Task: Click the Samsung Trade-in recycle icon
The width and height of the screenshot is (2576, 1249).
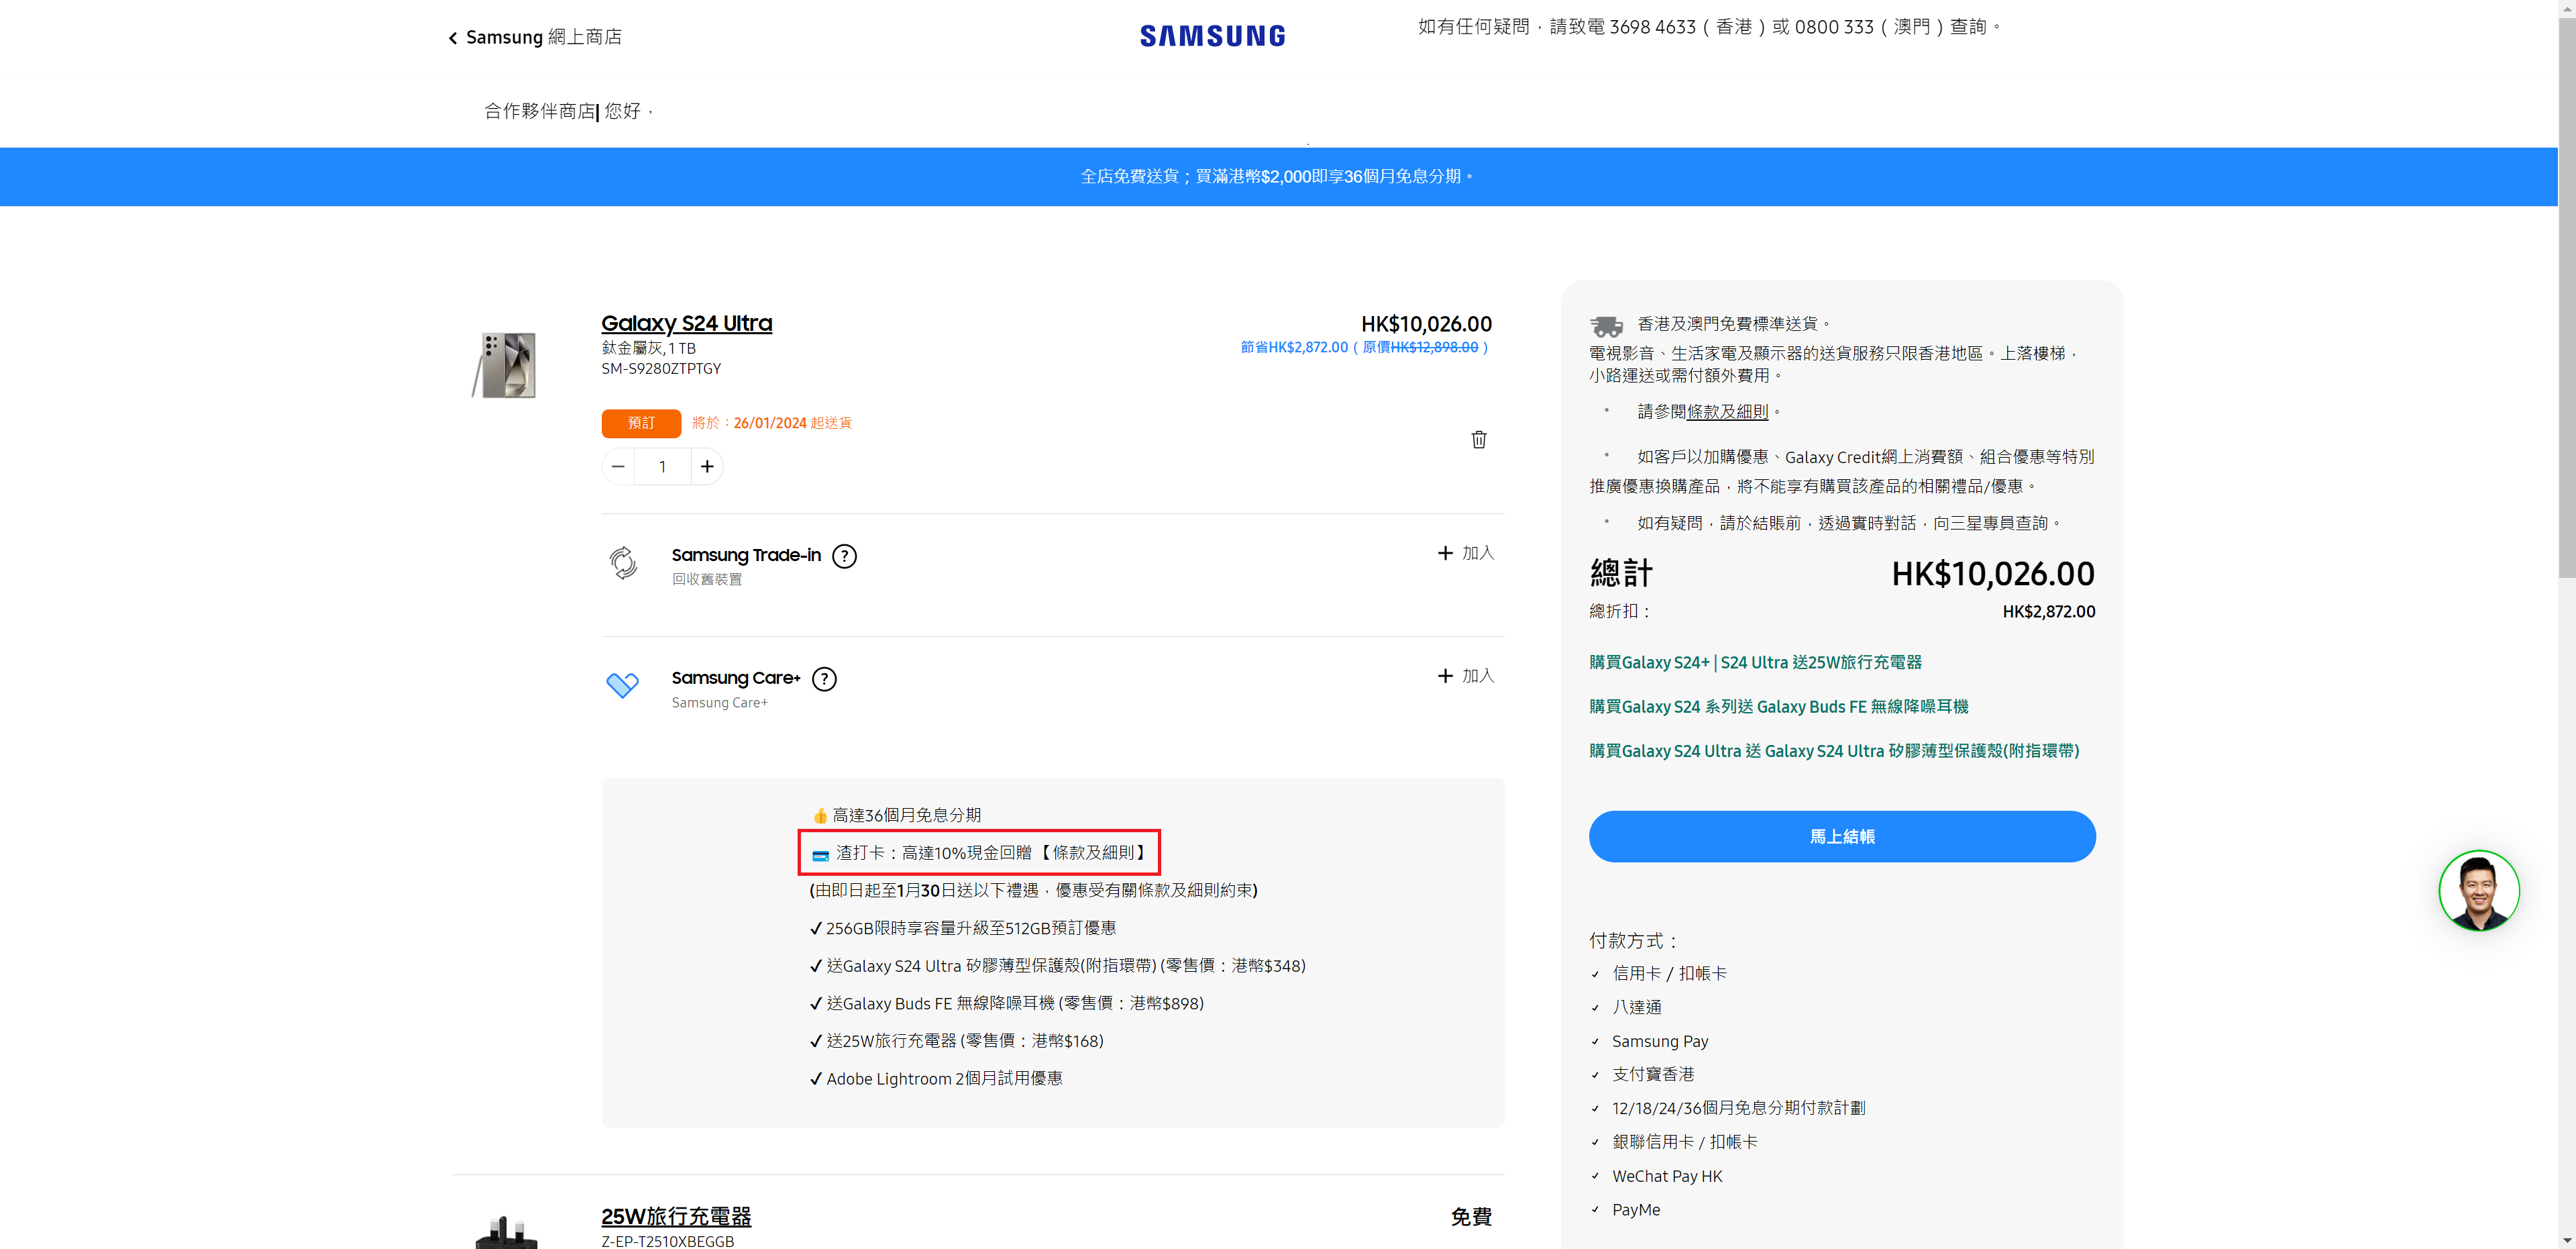Action: point(623,564)
